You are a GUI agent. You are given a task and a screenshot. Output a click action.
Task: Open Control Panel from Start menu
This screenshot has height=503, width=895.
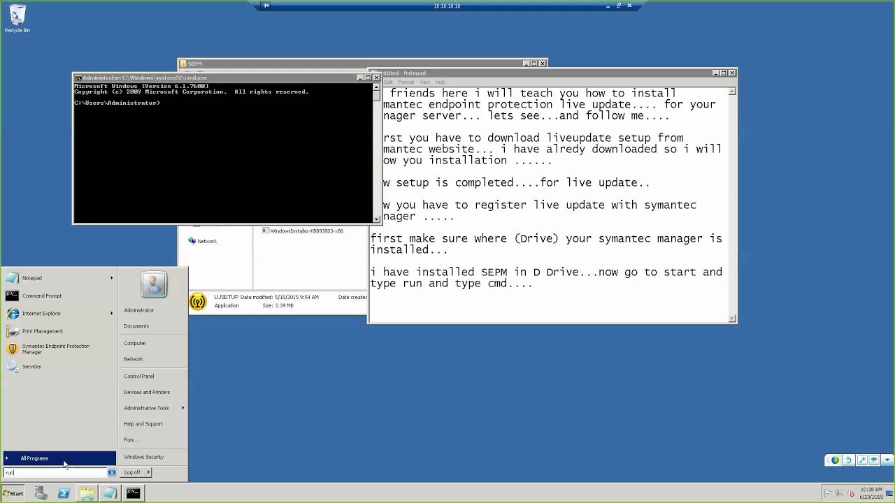(138, 377)
